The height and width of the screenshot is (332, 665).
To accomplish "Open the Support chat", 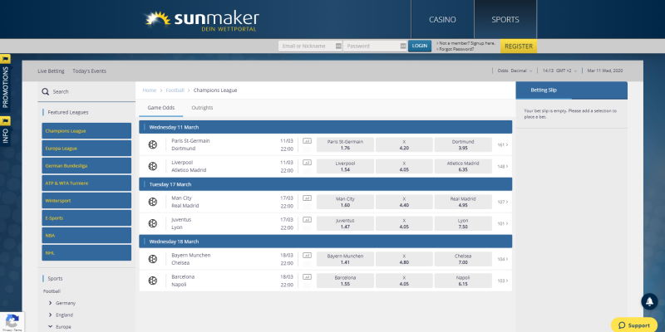I will [634, 325].
